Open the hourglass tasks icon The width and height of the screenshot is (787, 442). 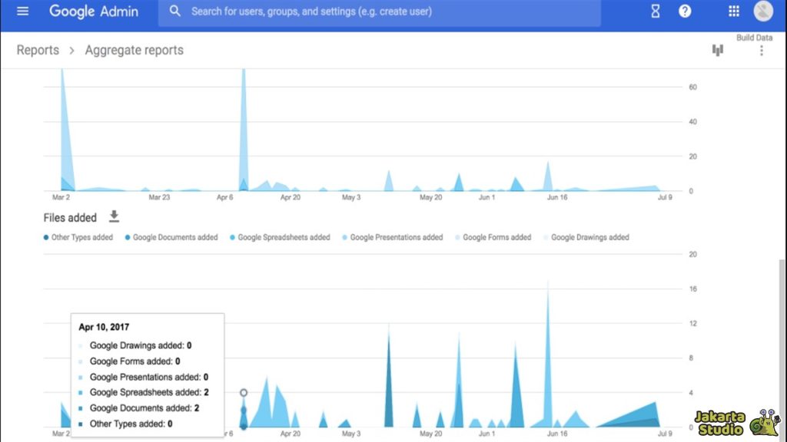655,11
